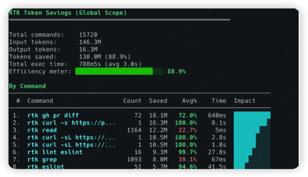Select the rtk grep command entry
This screenshot has width=308, height=177.
[42, 159]
